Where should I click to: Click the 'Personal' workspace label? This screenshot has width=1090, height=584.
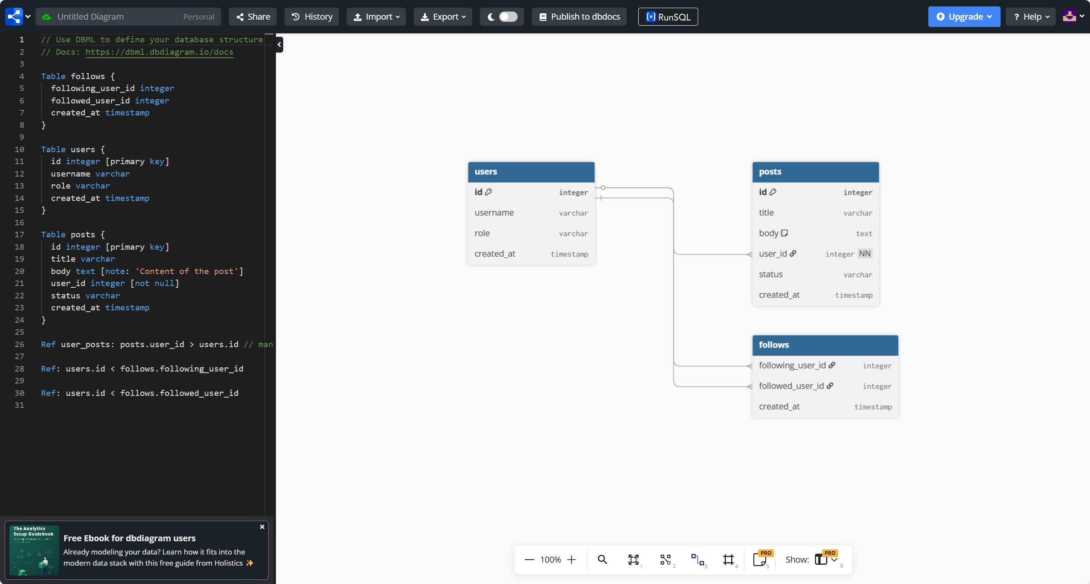point(198,17)
